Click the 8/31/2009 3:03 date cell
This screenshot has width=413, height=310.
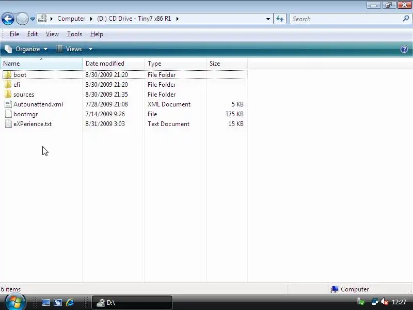tap(105, 123)
